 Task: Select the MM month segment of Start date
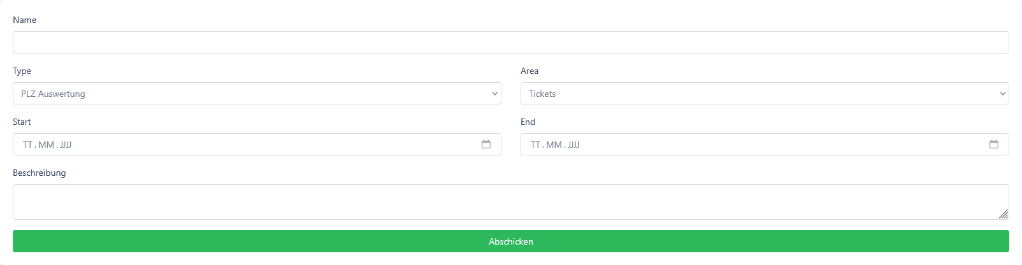[46, 145]
